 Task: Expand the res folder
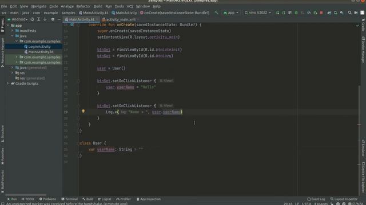[x=13, y=73]
